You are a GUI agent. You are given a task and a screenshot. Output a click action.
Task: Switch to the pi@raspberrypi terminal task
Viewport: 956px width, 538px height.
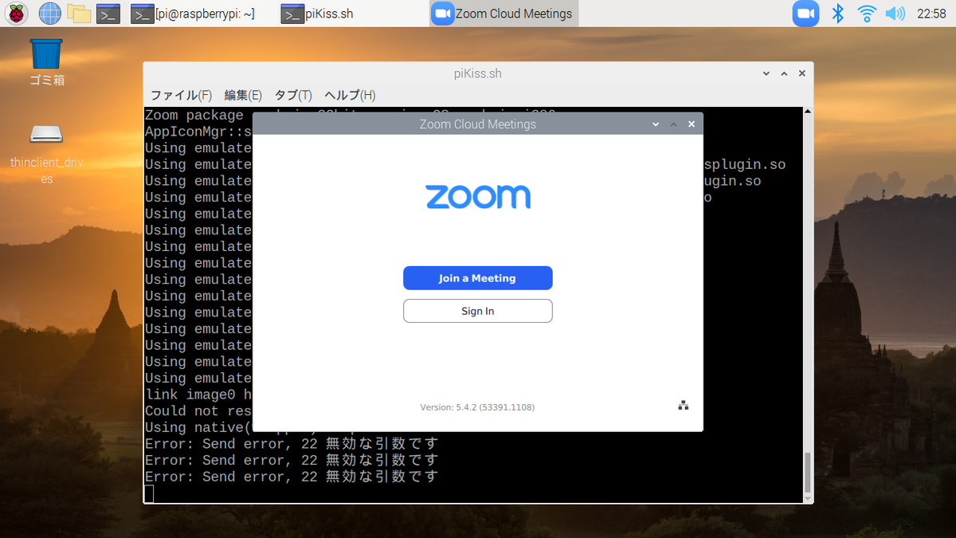[x=194, y=14]
